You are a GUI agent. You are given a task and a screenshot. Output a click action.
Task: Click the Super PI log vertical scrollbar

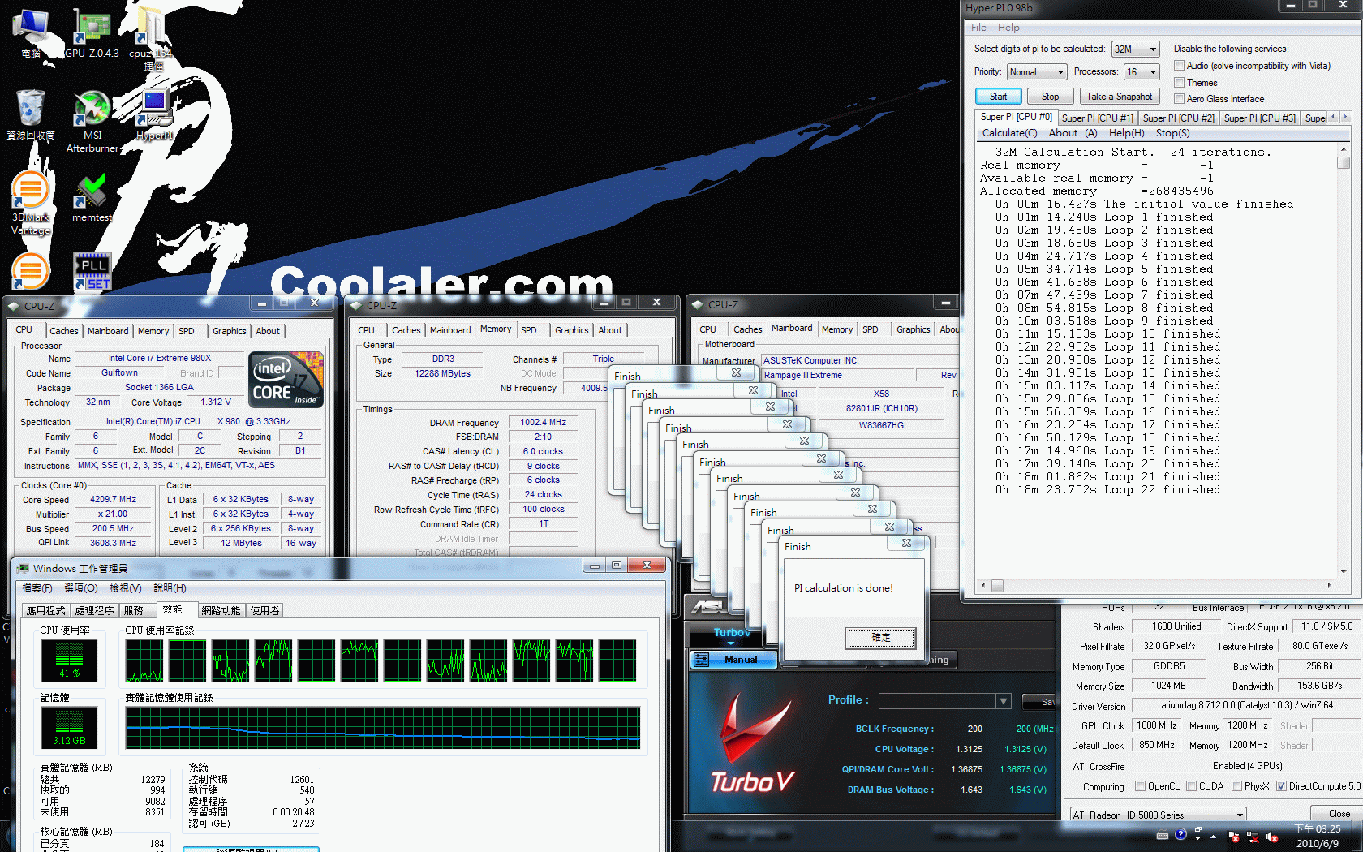point(1344,360)
